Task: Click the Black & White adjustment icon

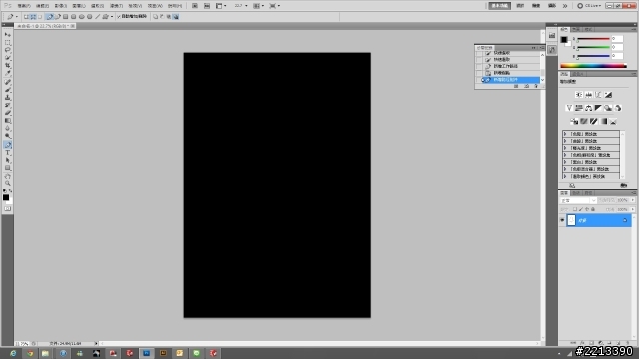Action: click(598, 108)
